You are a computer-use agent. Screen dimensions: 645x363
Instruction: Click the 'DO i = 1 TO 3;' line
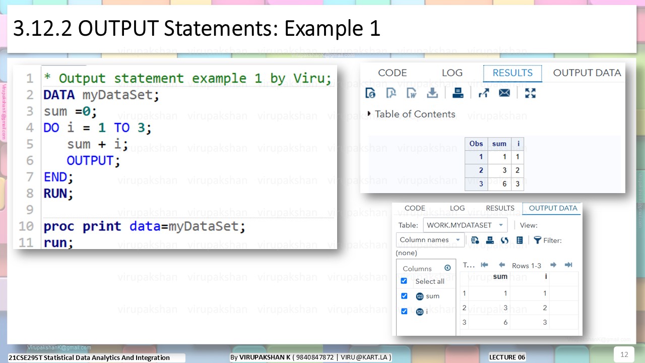tap(97, 128)
